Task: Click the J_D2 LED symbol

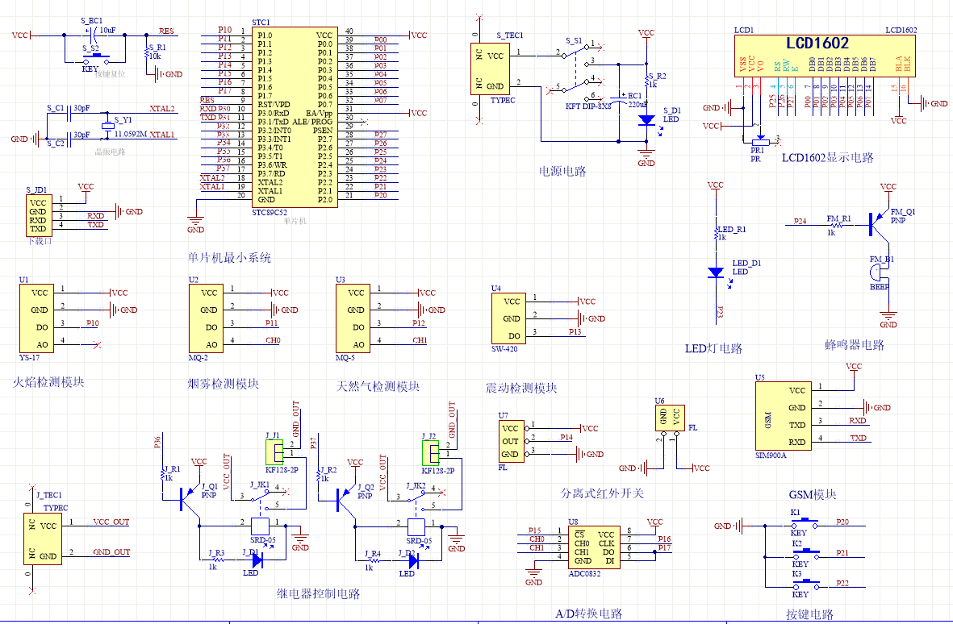Action: point(412,560)
